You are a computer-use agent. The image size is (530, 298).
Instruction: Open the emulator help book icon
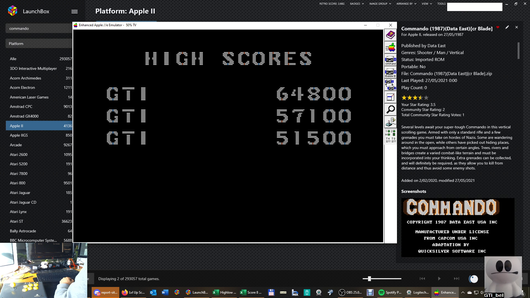point(390,35)
